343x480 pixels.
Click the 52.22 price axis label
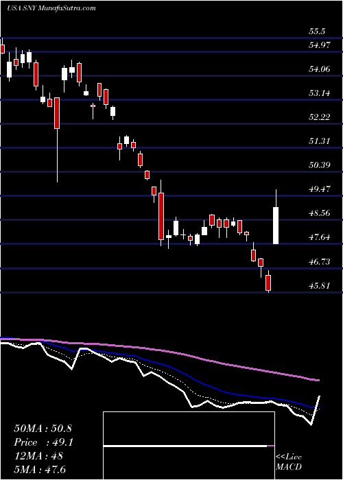point(320,117)
